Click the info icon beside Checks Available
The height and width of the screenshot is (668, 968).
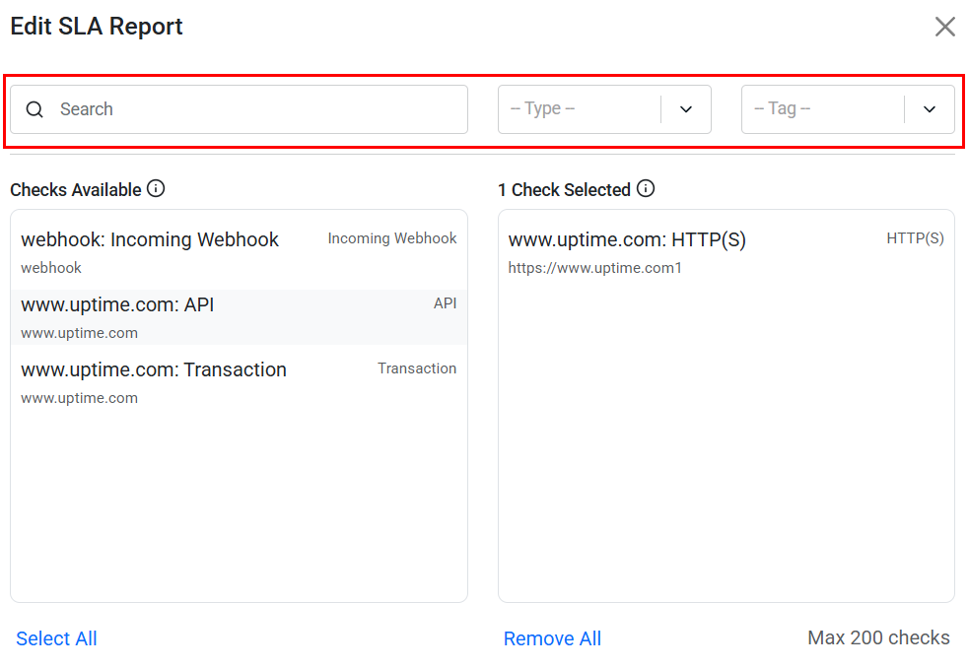tap(156, 188)
